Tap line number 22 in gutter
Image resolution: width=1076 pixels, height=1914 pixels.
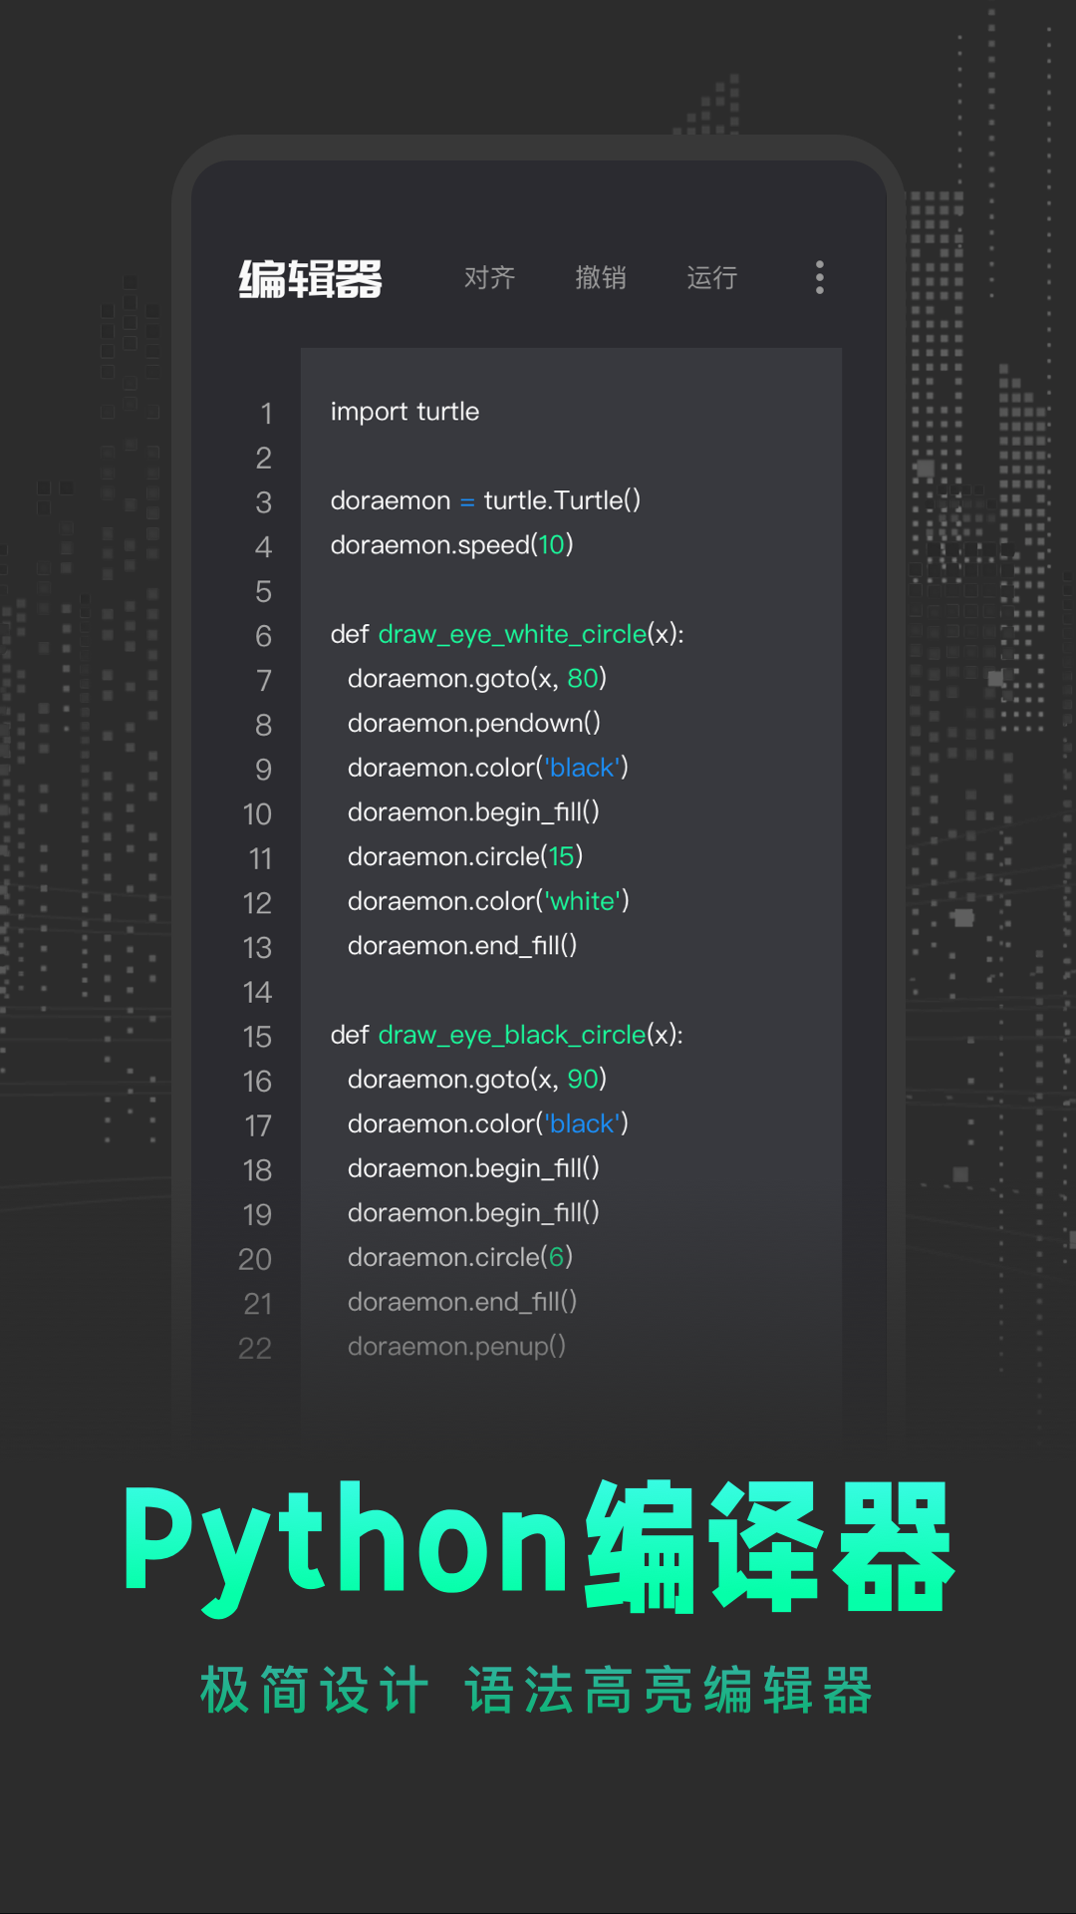pyautogui.click(x=255, y=1348)
